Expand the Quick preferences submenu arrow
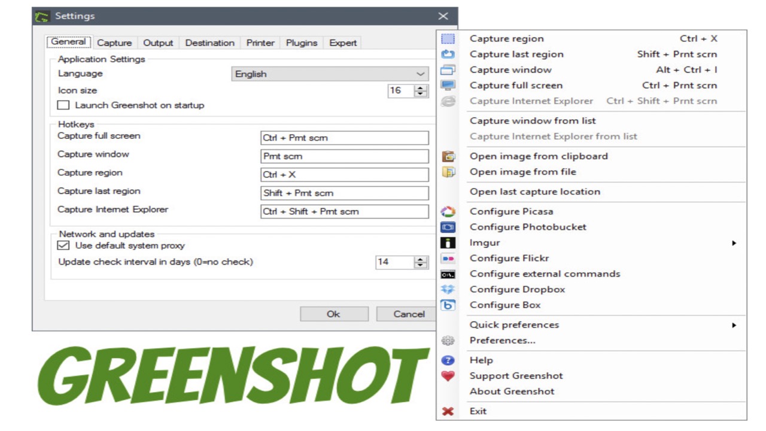Viewport: 766px width, 431px height. click(x=734, y=325)
